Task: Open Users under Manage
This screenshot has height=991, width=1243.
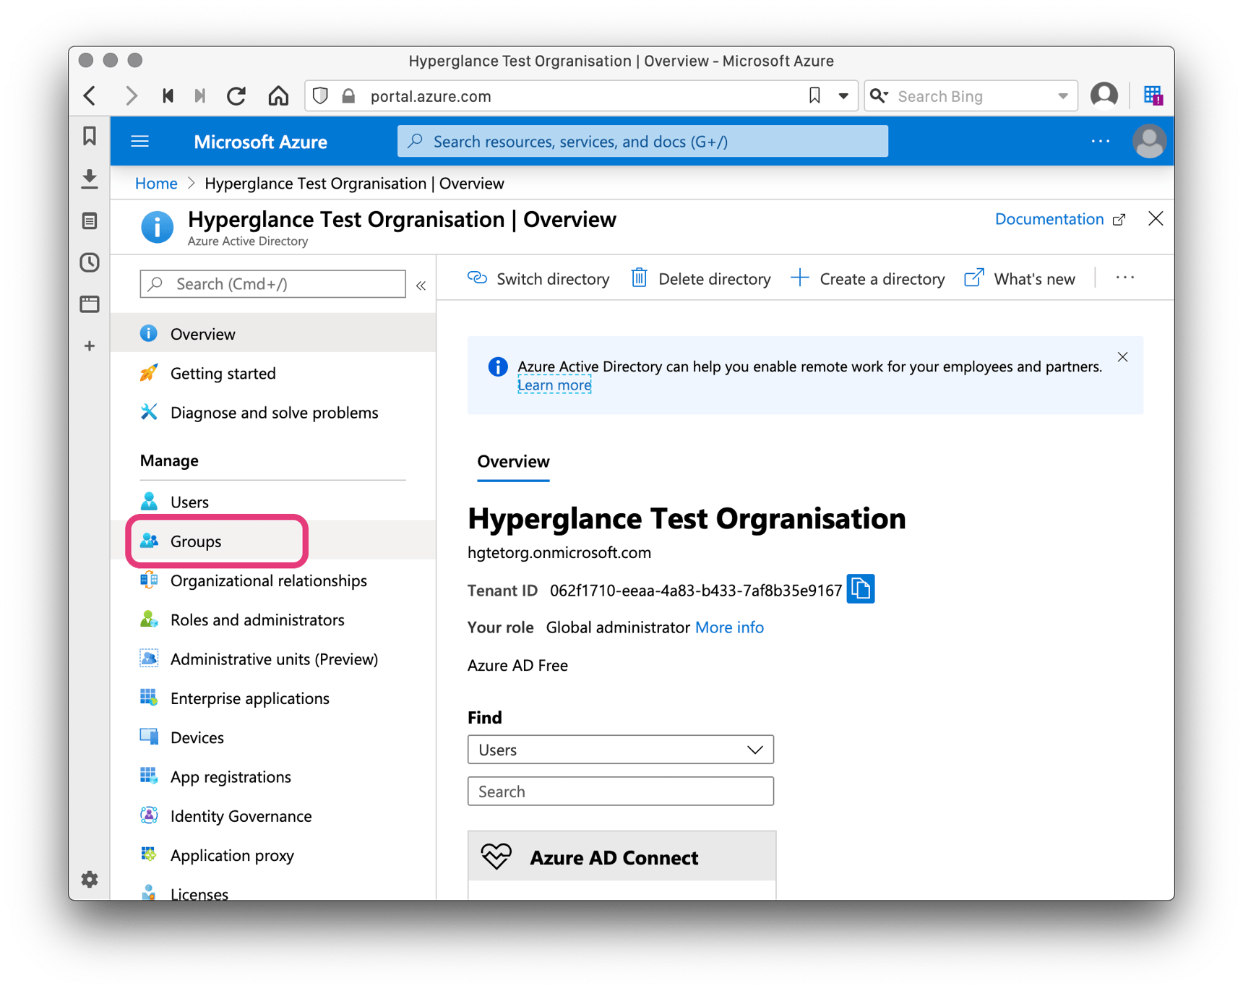Action: coord(273,502)
